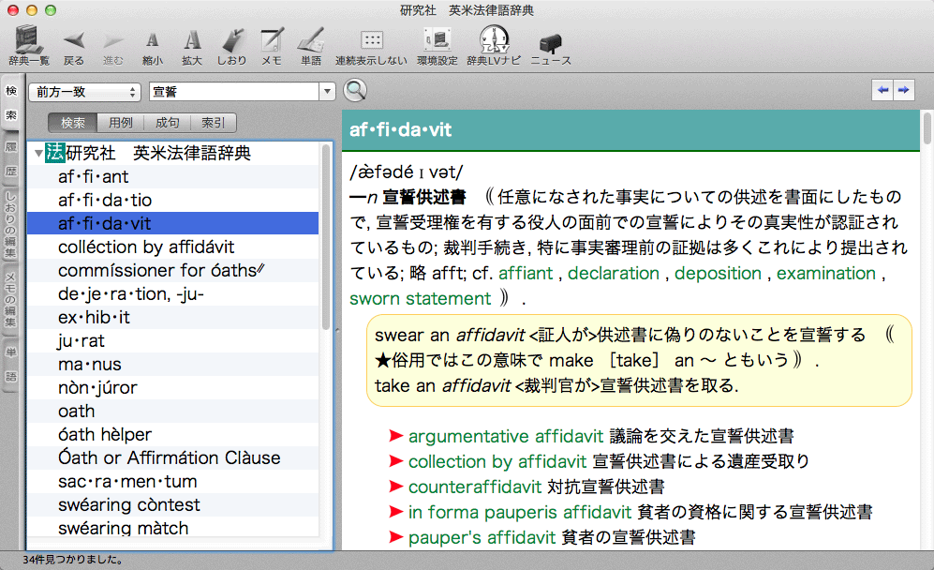Open the メモ memo icon
Image resolution: width=934 pixels, height=570 pixels.
click(x=272, y=40)
